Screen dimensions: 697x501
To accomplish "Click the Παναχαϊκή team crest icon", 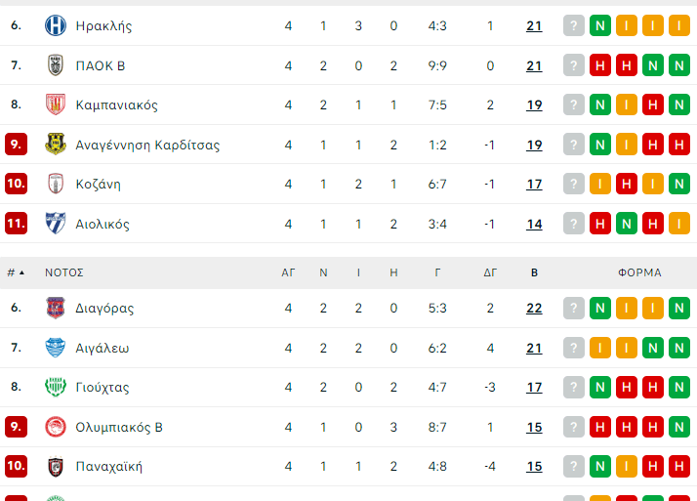I will [x=55, y=466].
